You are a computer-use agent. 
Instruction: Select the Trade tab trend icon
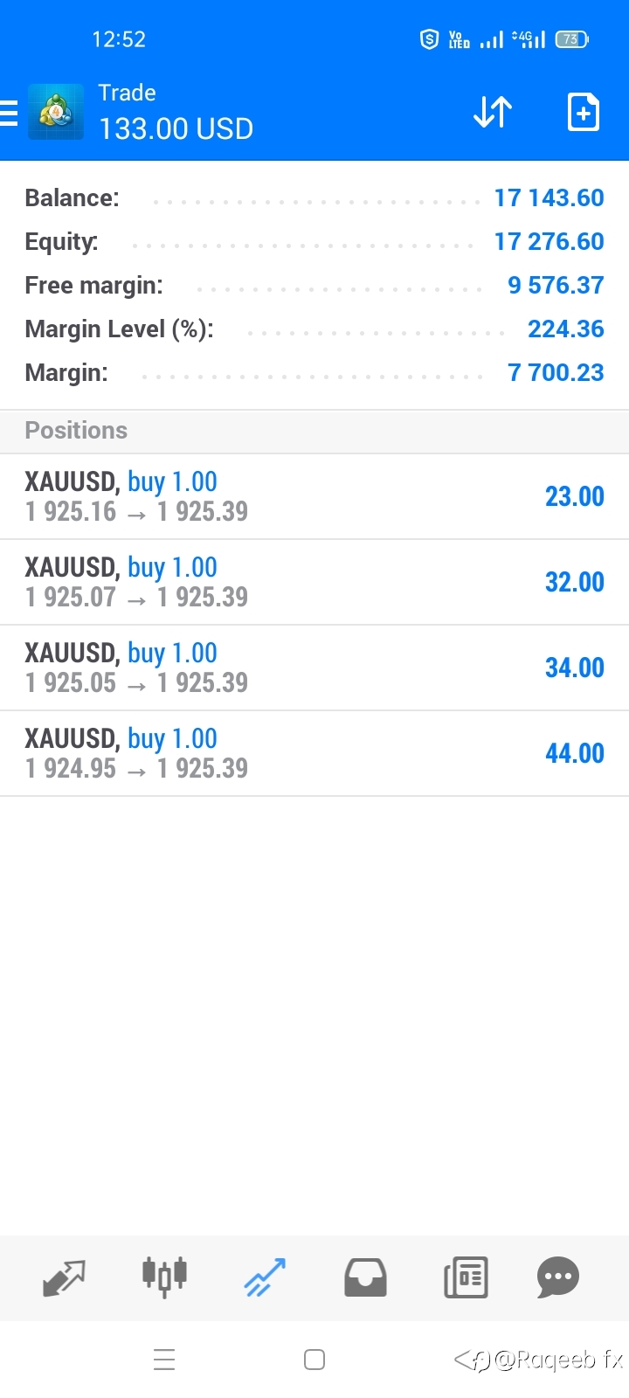click(265, 1277)
